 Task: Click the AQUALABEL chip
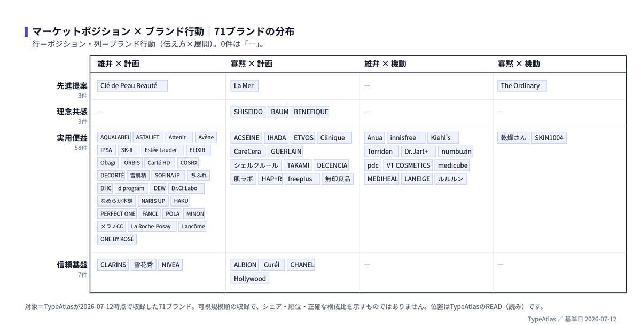[115, 137]
